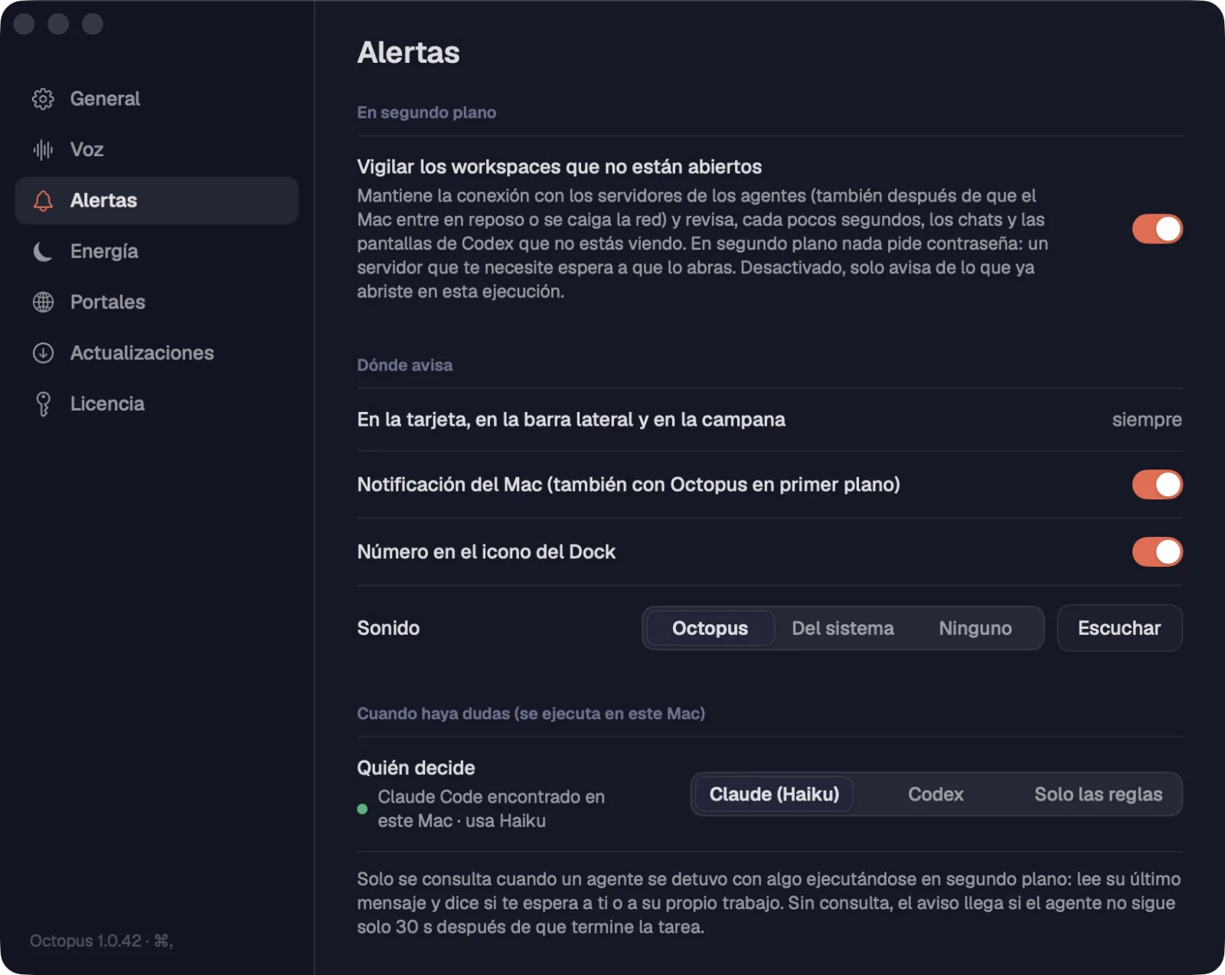This screenshot has height=975, width=1225.
Task: Click the Sonido label
Action: [388, 628]
